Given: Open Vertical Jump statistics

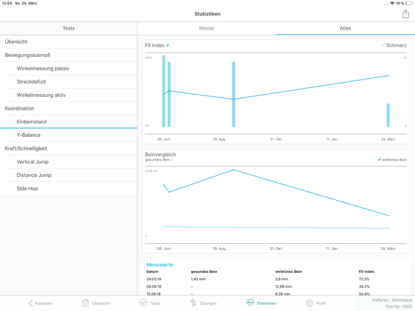Looking at the screenshot, I should pos(68,162).
